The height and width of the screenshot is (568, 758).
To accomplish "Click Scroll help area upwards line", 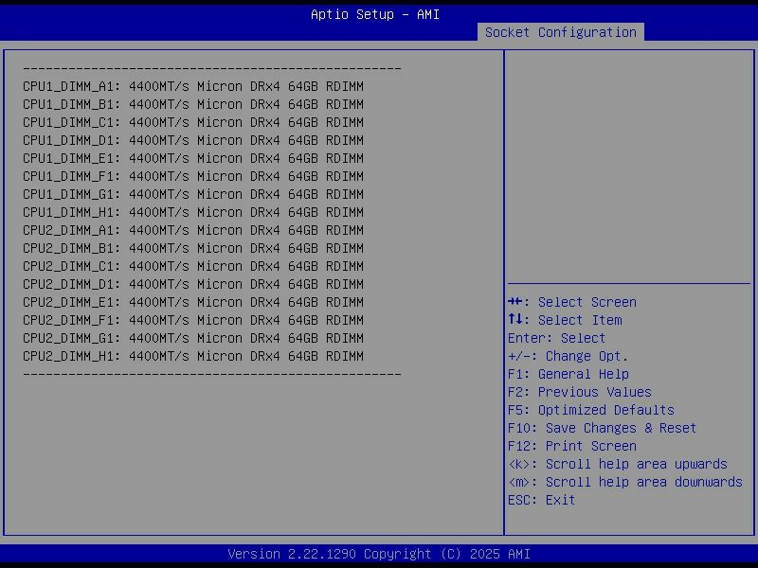I will [x=618, y=464].
